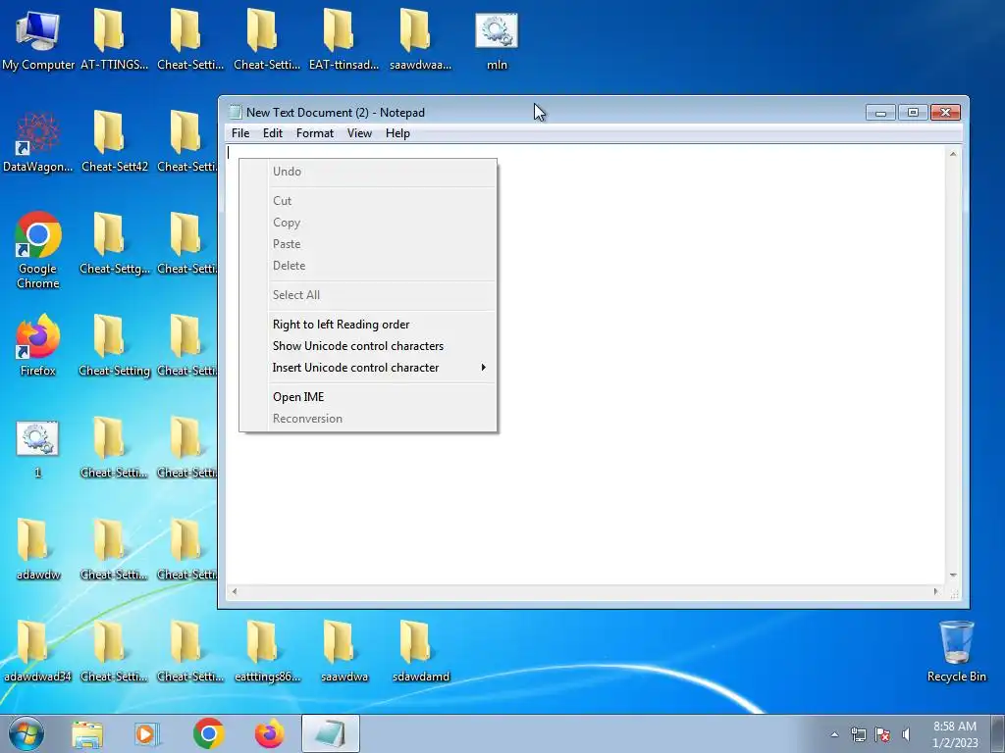Image resolution: width=1005 pixels, height=753 pixels.
Task: Select the Google Chrome desktop shortcut
Action: click(38, 250)
